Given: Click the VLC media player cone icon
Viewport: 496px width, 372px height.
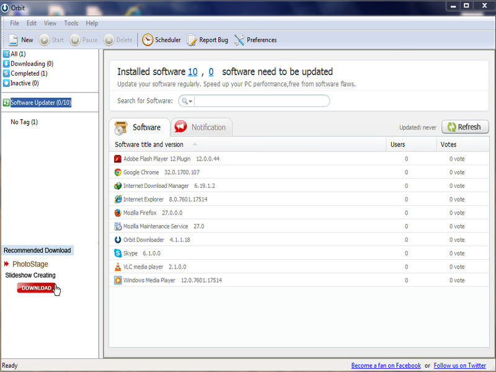Looking at the screenshot, I should click(x=118, y=267).
